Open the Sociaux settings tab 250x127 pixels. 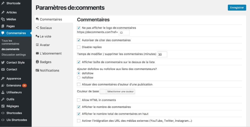(x=54, y=28)
